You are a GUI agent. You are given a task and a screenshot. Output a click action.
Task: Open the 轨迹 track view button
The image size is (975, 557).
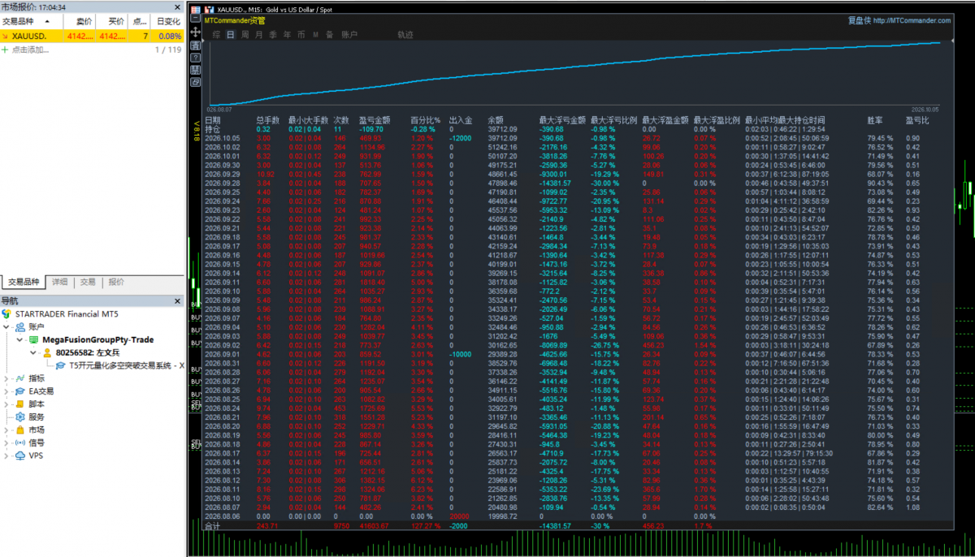click(x=405, y=35)
